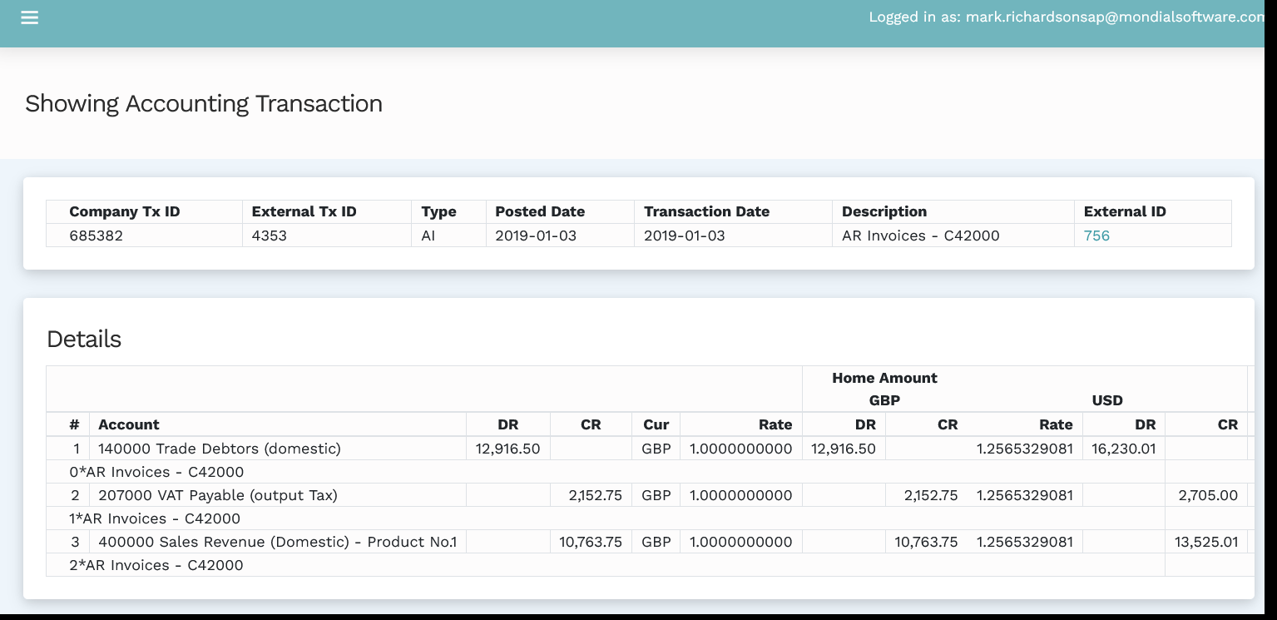Click the logged-in user email text
The width and height of the screenshot is (1277, 620).
1115,17
